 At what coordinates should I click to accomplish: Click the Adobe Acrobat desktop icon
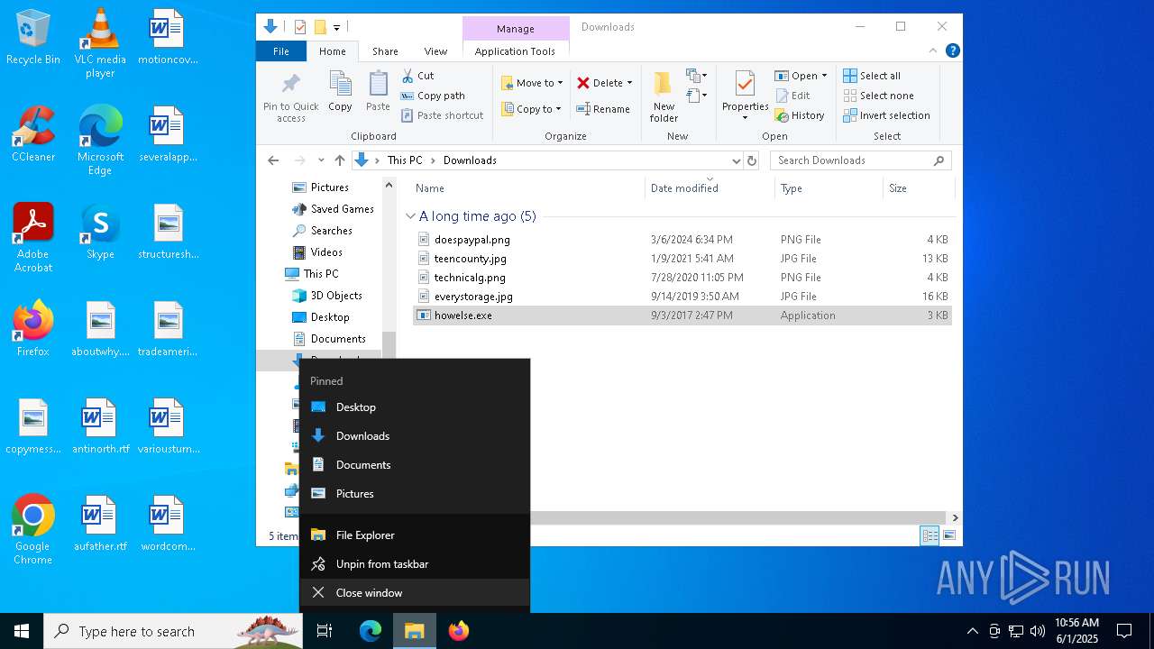point(33,237)
